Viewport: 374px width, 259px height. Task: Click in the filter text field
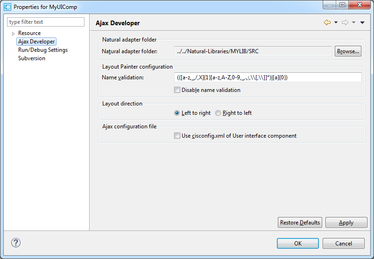46,22
